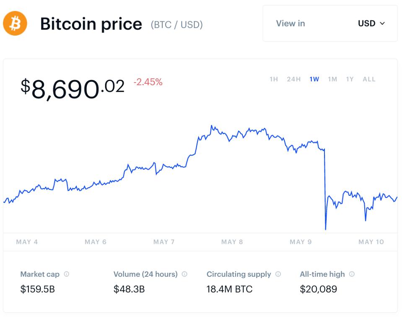Click the MAY 10 date axis label
This screenshot has width=402, height=317.
[371, 242]
